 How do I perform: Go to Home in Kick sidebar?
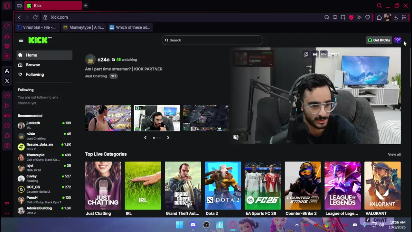45,55
